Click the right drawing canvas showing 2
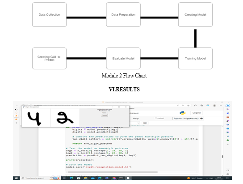243x184 pixels. 65,118
